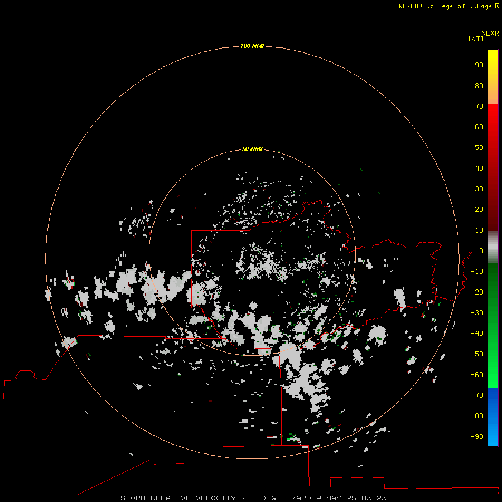Click the 10 value on the velocity scale
The height and width of the screenshot is (502, 502).
[479, 230]
